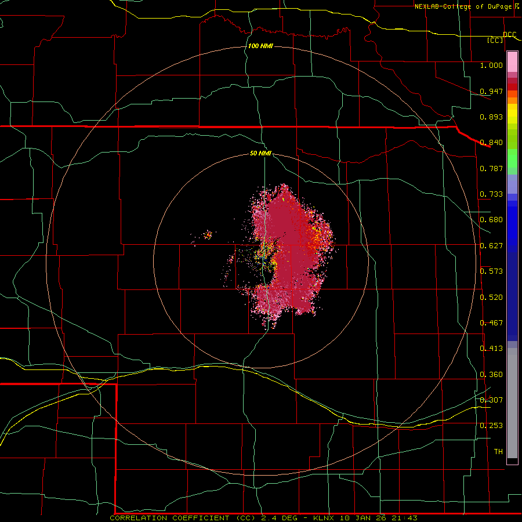Image resolution: width=522 pixels, height=522 pixels.
Task: Click the bright green segment of the color bar
Action: pyautogui.click(x=512, y=158)
